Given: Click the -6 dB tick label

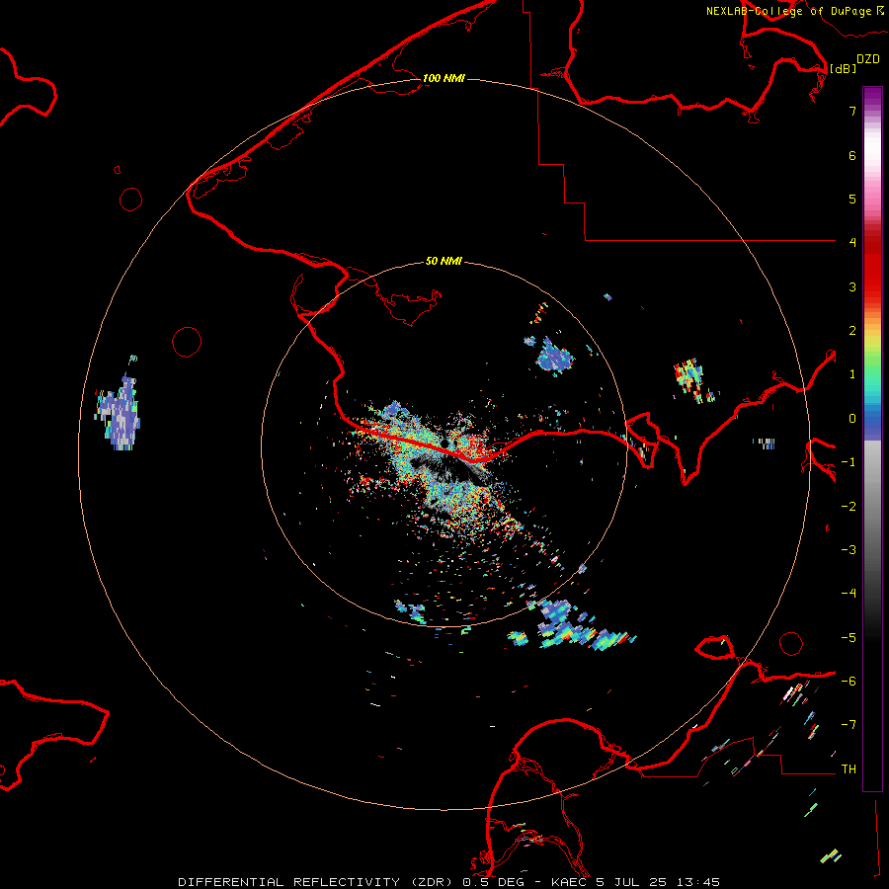Looking at the screenshot, I should 849,682.
